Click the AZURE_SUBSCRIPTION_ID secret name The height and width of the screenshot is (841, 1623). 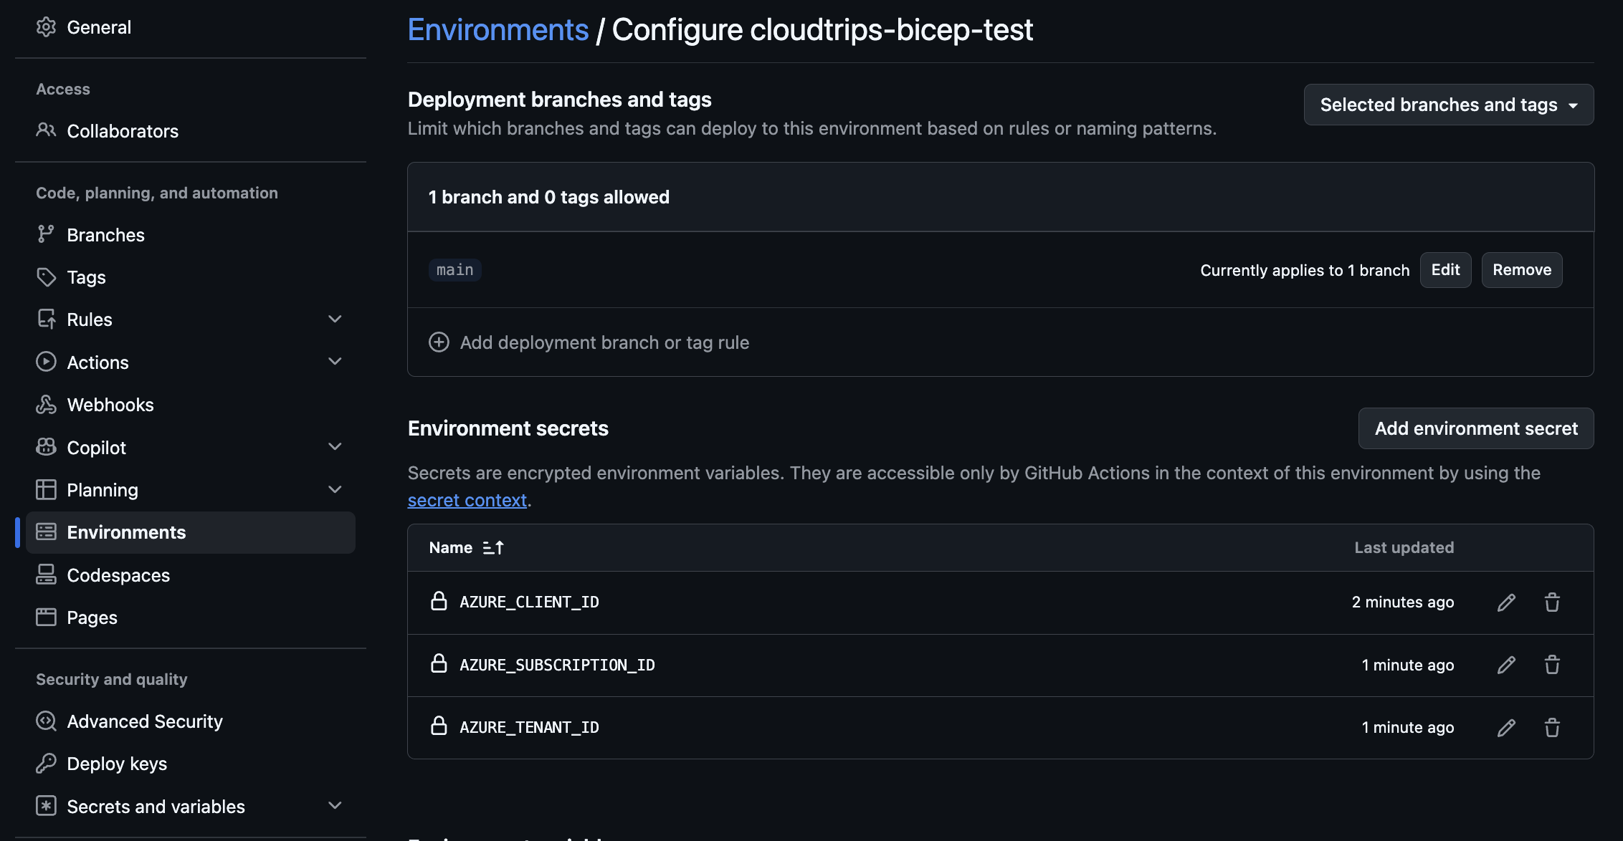coord(557,665)
